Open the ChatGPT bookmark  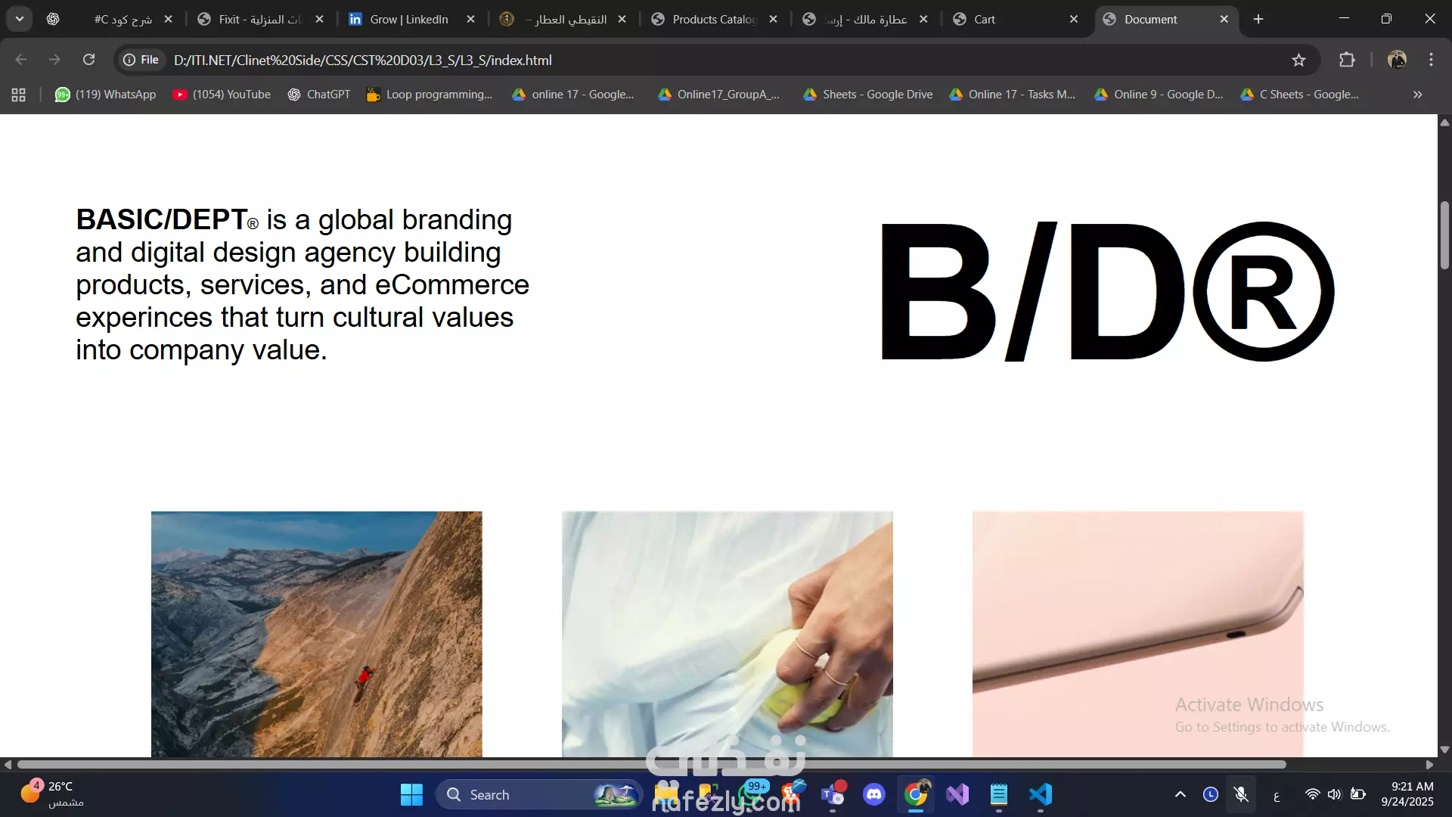[319, 95]
